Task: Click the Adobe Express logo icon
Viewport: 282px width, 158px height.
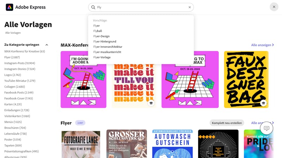Action: click(10, 7)
